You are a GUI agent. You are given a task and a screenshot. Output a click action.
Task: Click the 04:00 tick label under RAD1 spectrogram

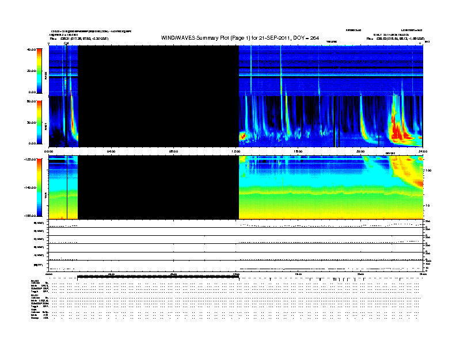(111, 151)
